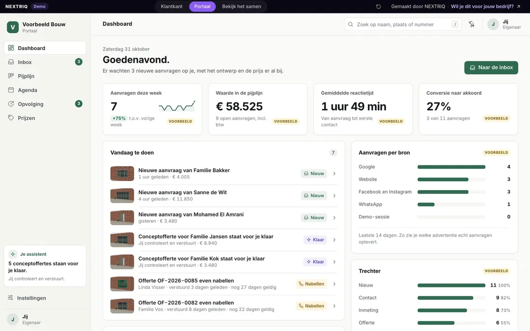Click Nabellen tag on OF-2026-0085 row
Image resolution: width=530 pixels, height=331 pixels.
(311, 284)
